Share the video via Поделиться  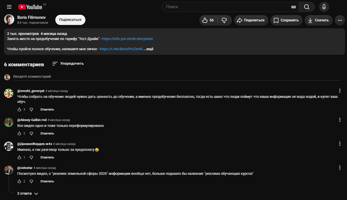pos(251,20)
